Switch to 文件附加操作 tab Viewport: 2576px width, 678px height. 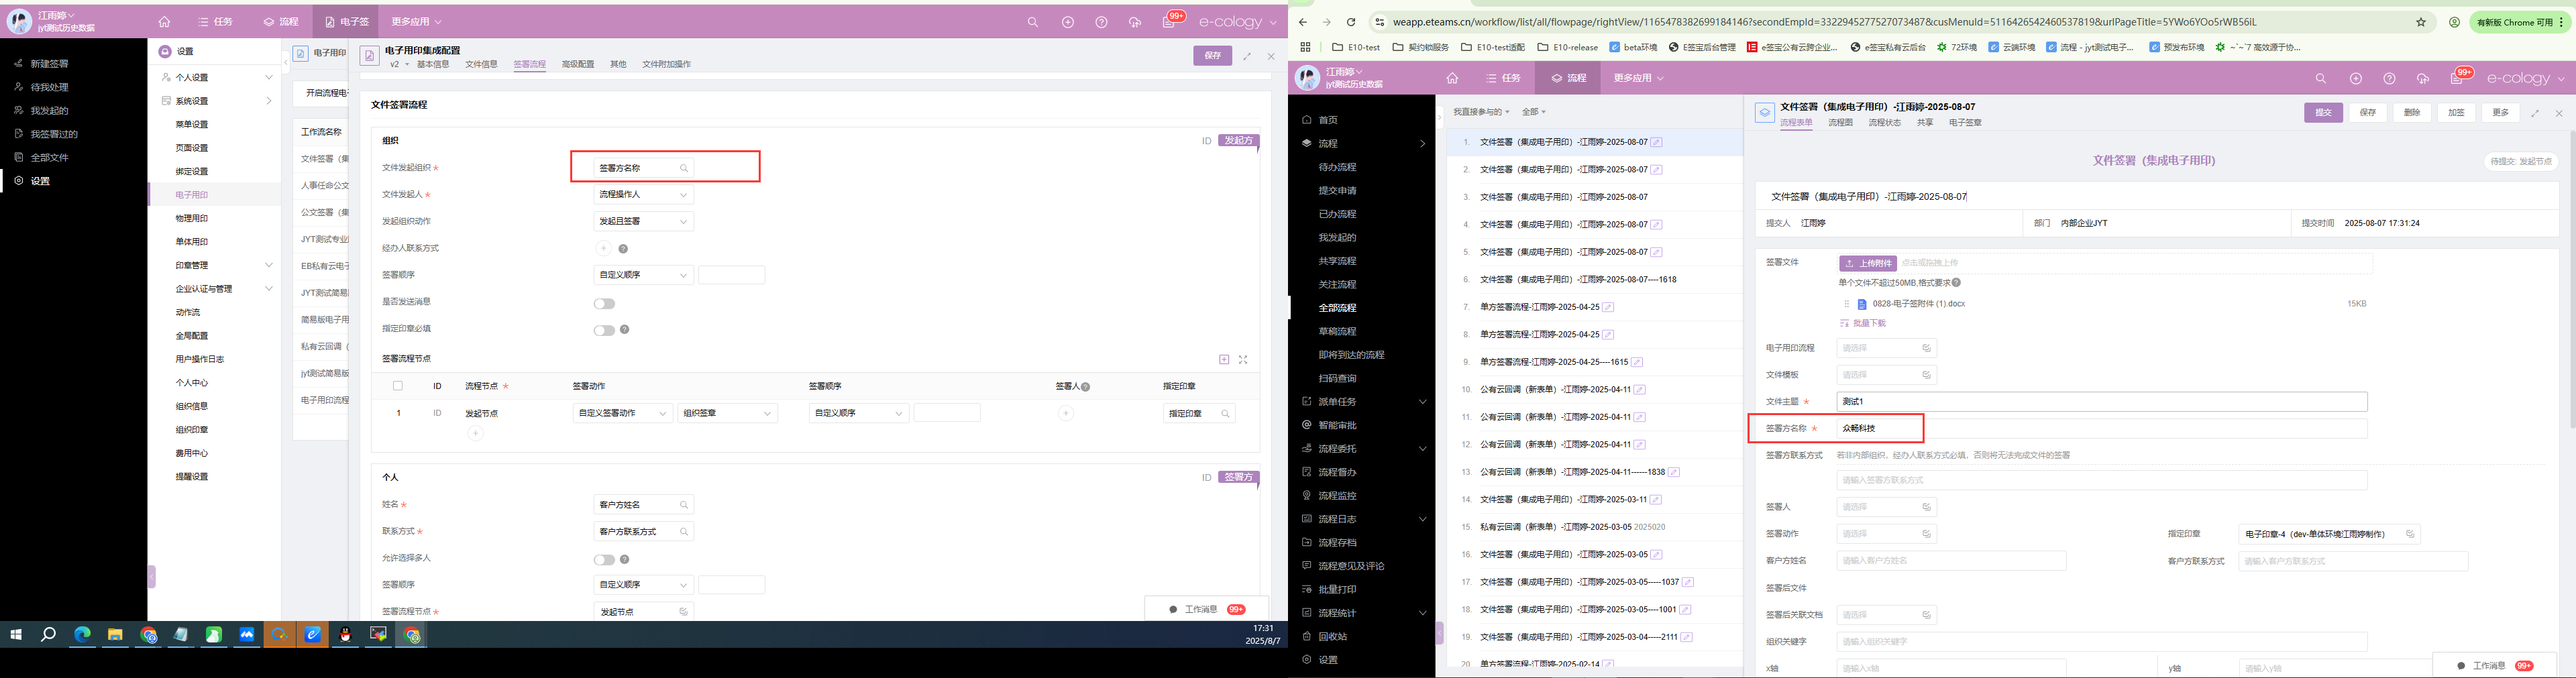(666, 64)
